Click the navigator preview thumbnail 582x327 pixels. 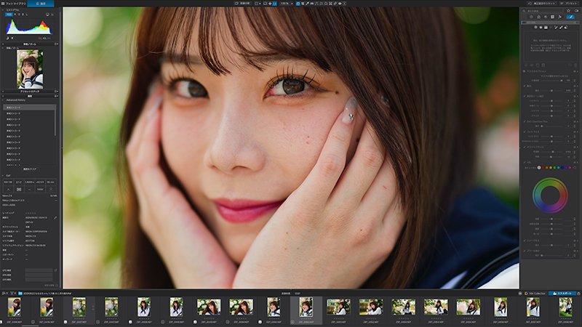30,69
